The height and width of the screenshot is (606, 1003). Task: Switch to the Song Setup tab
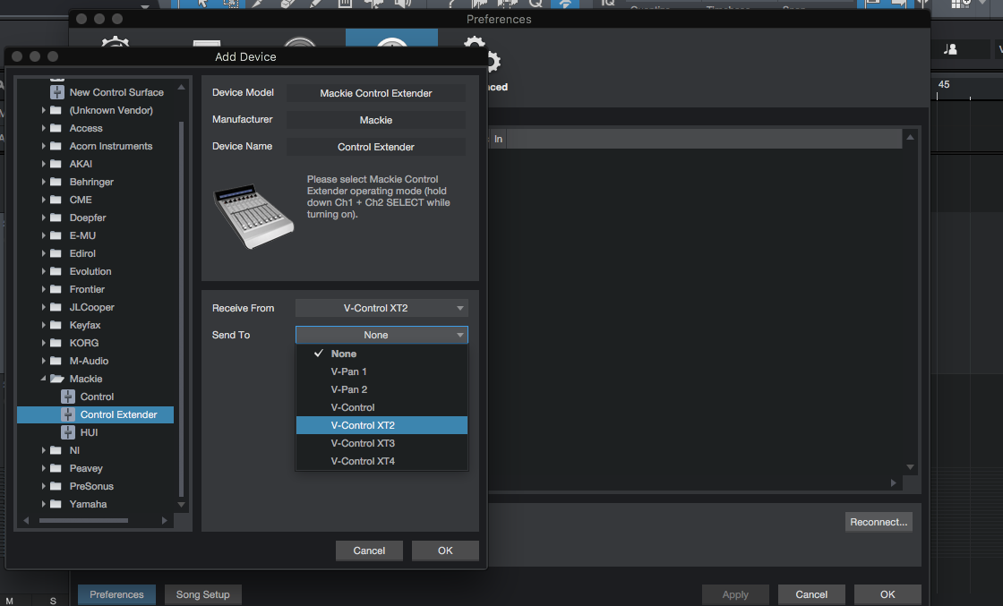coord(202,594)
